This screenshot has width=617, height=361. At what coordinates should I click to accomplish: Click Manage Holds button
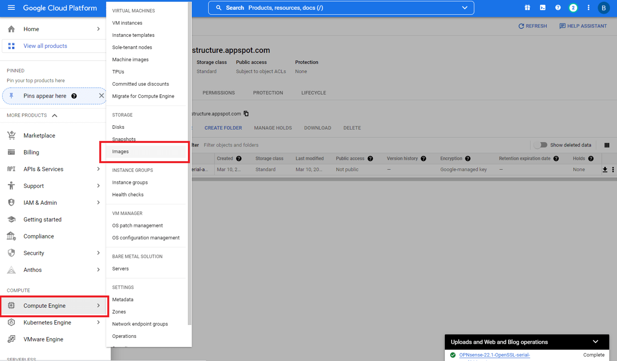(273, 128)
